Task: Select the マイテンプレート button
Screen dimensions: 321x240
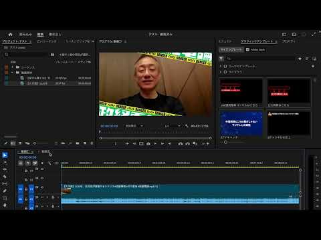Action: click(231, 49)
